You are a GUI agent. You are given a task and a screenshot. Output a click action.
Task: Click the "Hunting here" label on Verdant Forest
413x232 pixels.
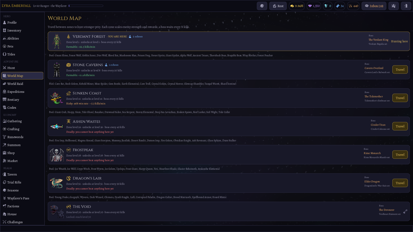399,41
